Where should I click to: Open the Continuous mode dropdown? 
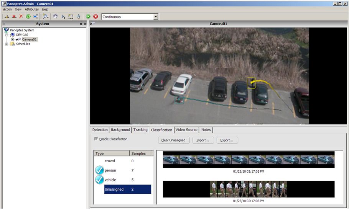tap(156, 17)
